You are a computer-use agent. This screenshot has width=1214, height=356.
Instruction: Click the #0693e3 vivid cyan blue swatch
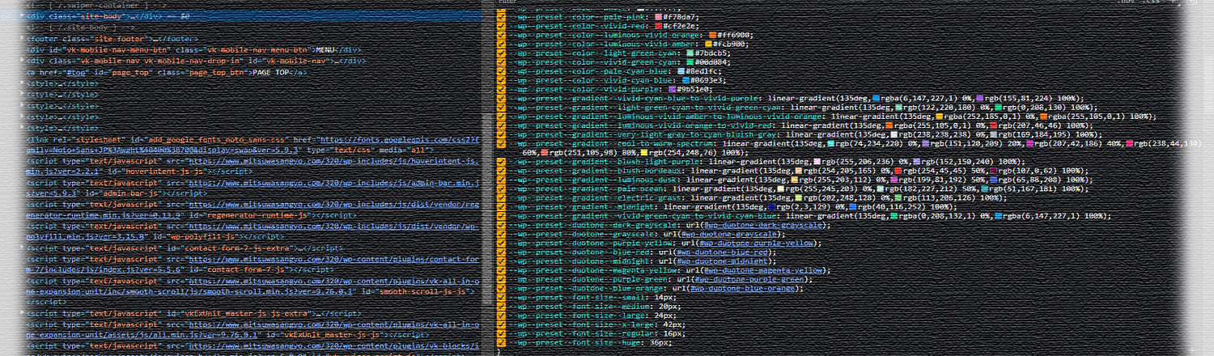tap(686, 80)
